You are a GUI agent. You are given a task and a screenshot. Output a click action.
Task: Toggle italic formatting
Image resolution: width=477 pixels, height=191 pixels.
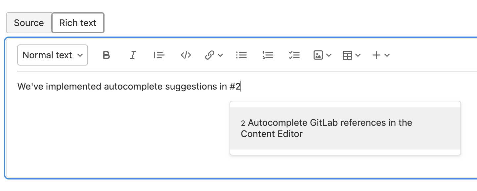(133, 55)
